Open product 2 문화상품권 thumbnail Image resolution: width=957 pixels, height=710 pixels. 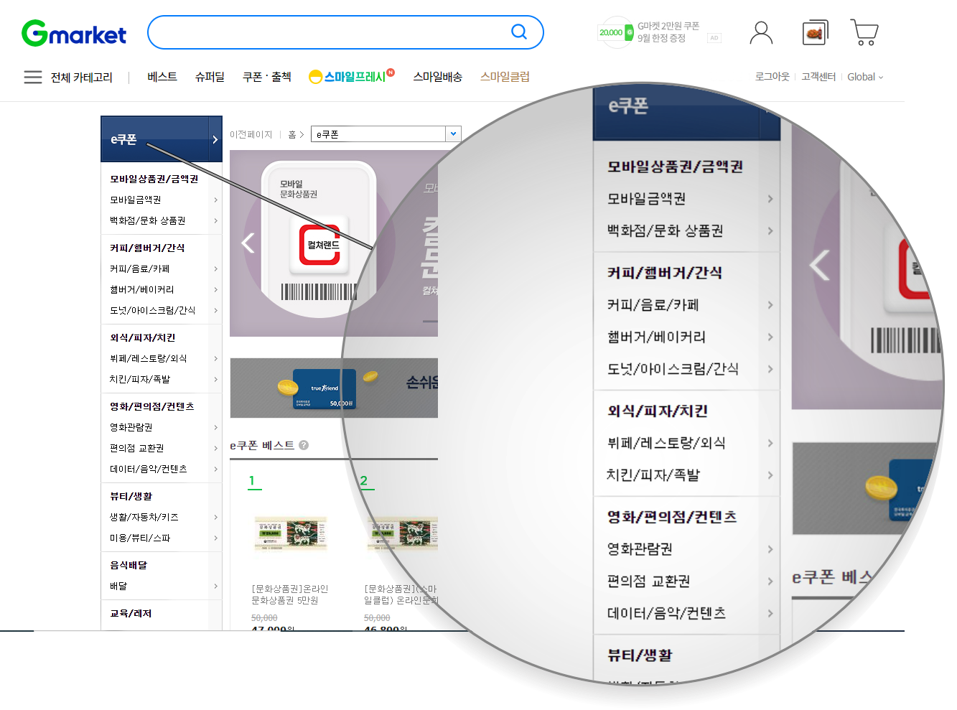(x=402, y=534)
